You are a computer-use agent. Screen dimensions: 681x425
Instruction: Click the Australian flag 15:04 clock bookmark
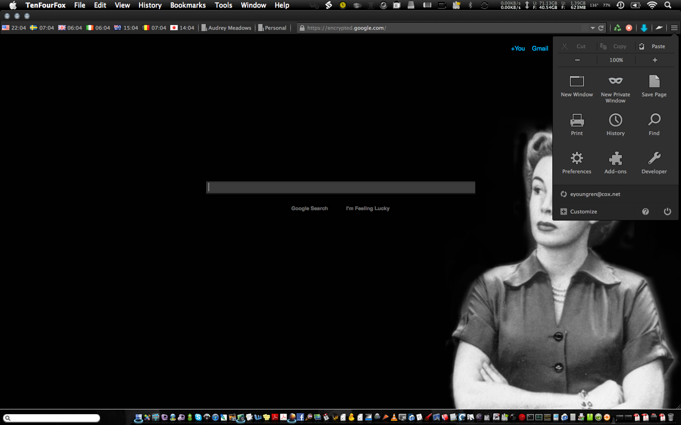click(126, 28)
